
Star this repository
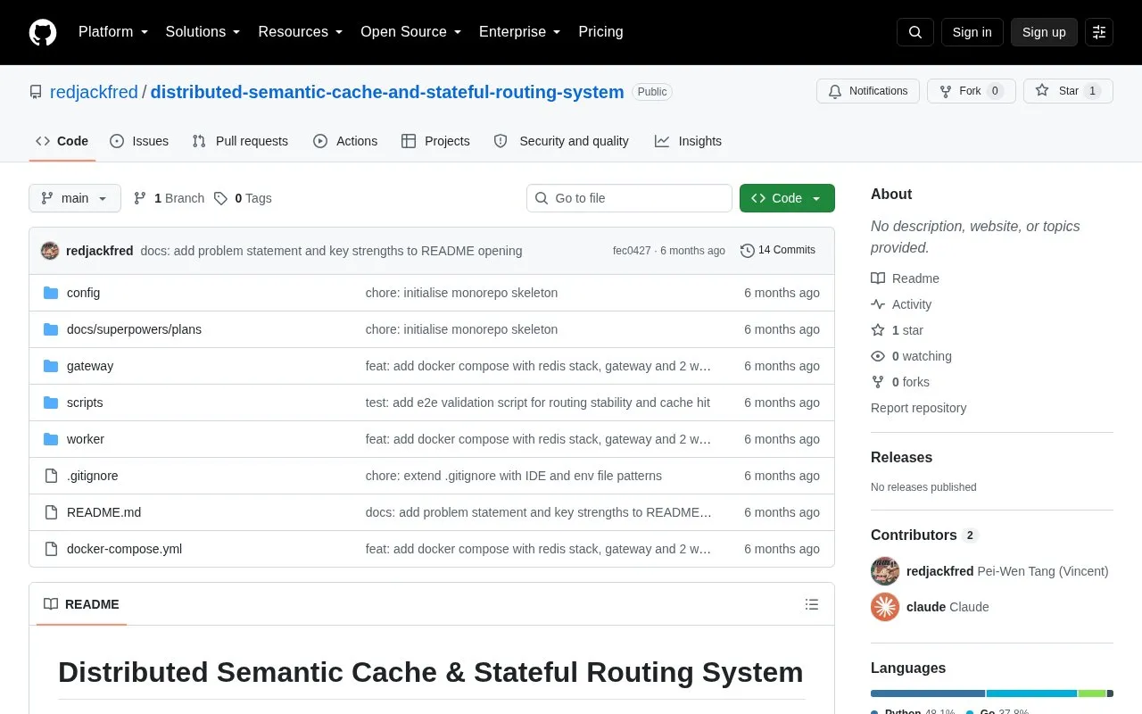pyautogui.click(x=1068, y=91)
